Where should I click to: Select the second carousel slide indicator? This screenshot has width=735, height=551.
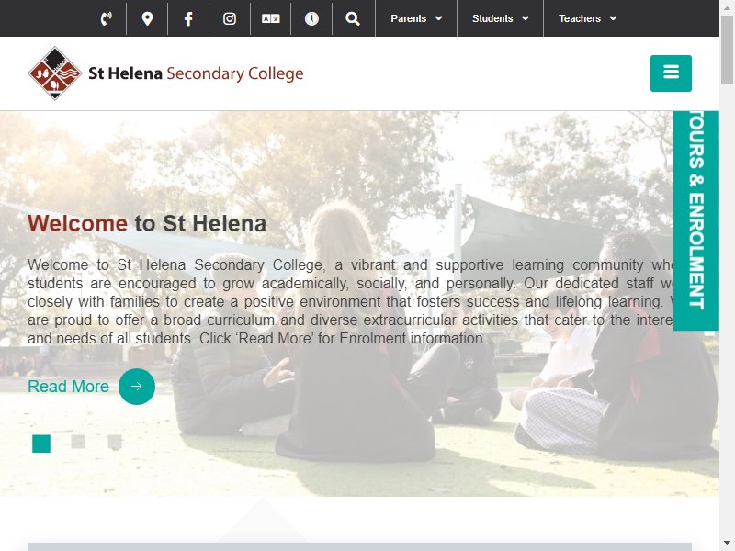[x=78, y=442]
